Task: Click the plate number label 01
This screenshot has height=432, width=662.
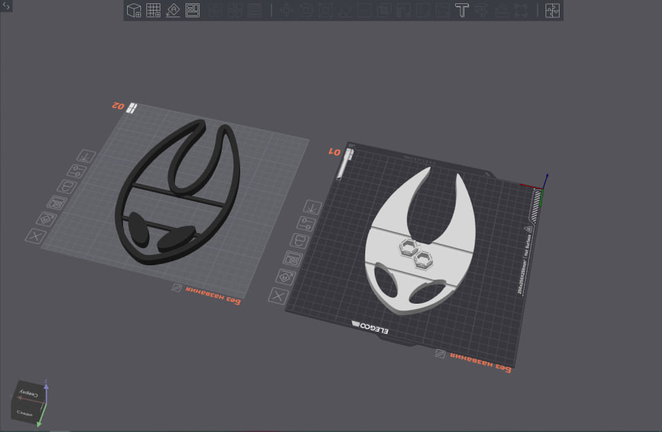Action: tap(335, 152)
